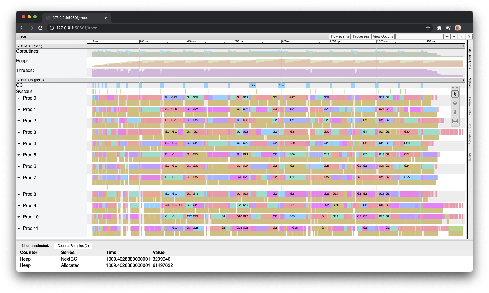489x293 pixels.
Task: Select the timing tool in mouse mode palette
Action: [455, 121]
